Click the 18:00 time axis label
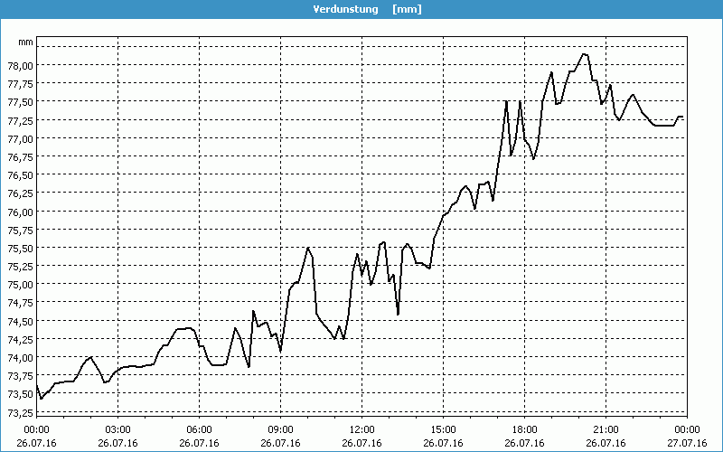Screen dimensions: 723x452 (x=525, y=430)
